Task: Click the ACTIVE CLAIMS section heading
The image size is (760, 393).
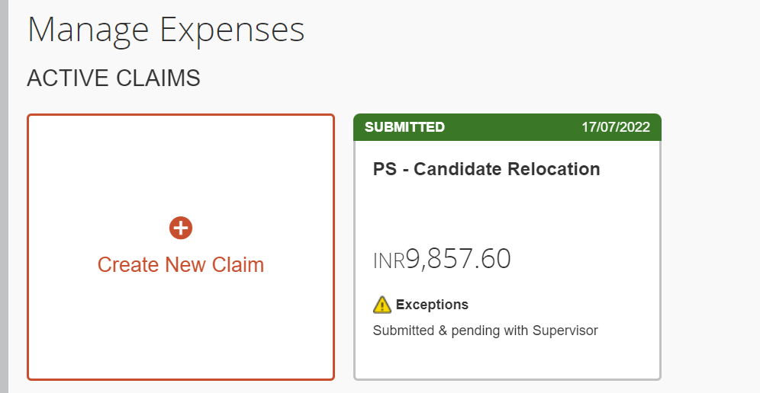Action: pos(114,78)
